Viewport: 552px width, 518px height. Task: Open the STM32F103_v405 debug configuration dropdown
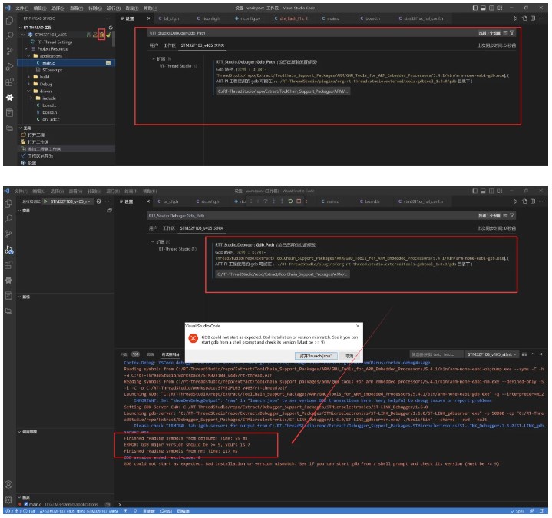tap(71, 201)
